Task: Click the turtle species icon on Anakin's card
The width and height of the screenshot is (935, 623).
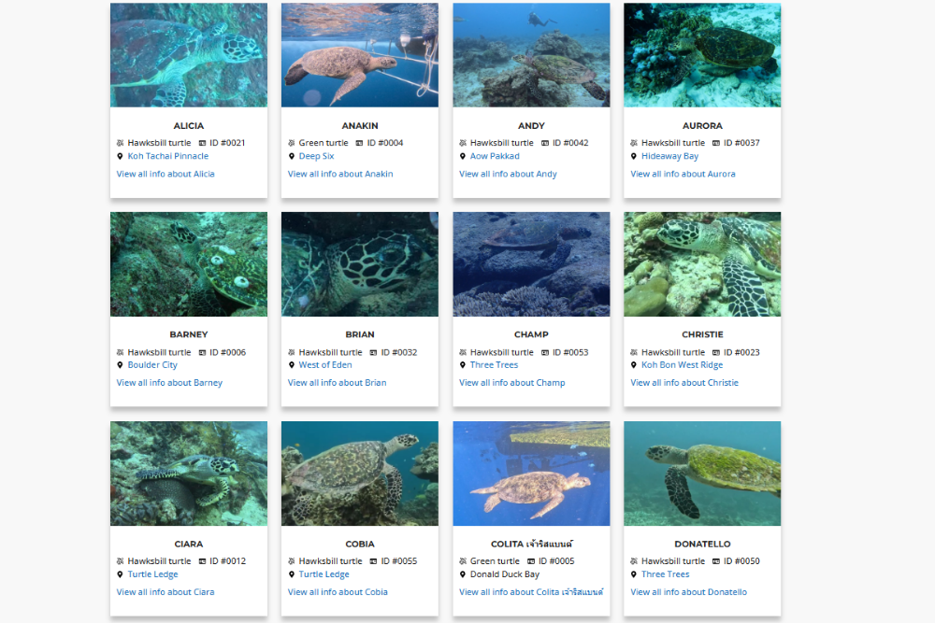Action: (292, 143)
